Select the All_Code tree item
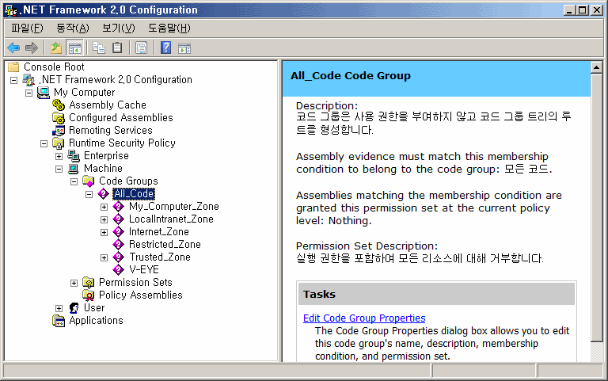Screen dimensions: 608x381 point(134,193)
